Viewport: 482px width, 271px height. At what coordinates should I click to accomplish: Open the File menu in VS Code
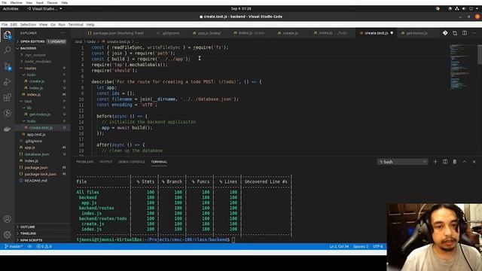coord(5,25)
